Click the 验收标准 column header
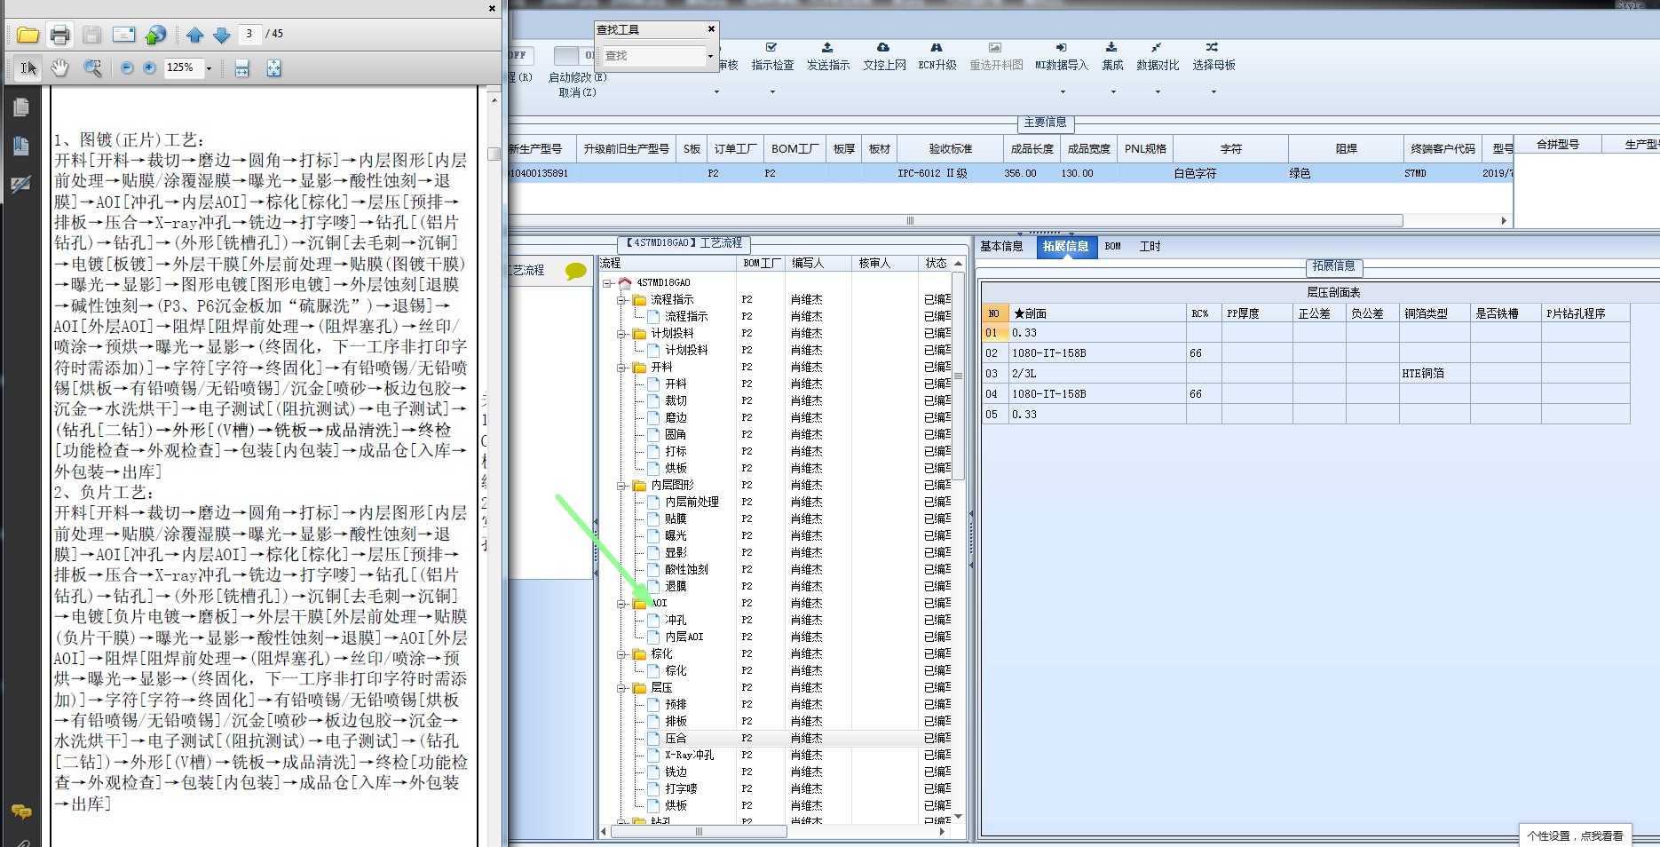Image resolution: width=1660 pixels, height=847 pixels. [x=951, y=149]
